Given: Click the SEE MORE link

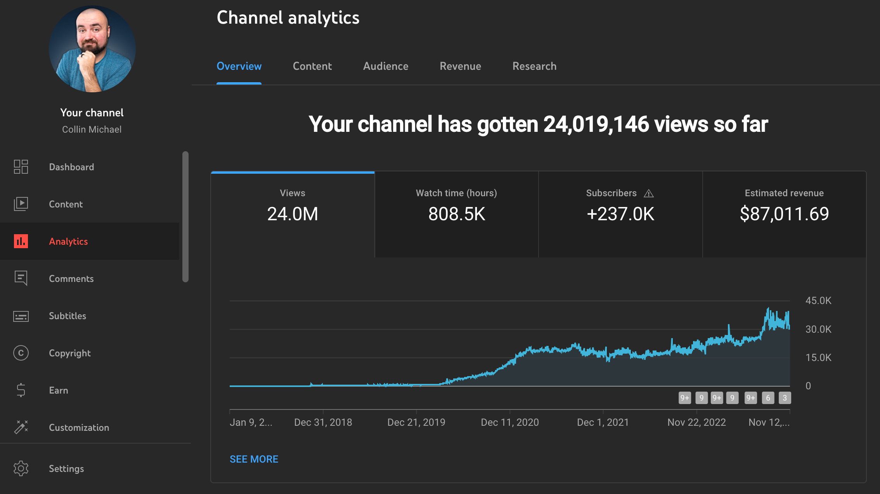Looking at the screenshot, I should click(254, 459).
